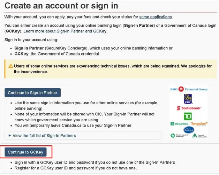Screen dimensions: 219x175
Task: Click the blue Choice Rewards oval logo
Action: pos(189,130)
